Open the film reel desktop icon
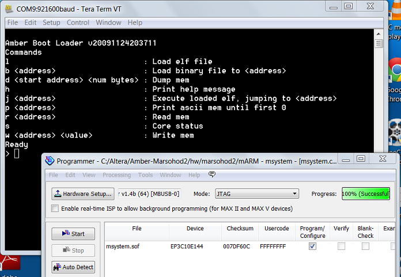The width and height of the screenshot is (401, 277). [395, 133]
